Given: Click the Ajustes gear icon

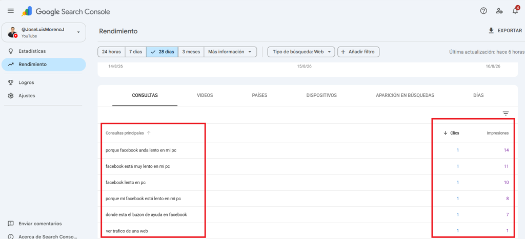Looking at the screenshot, I should coord(11,96).
